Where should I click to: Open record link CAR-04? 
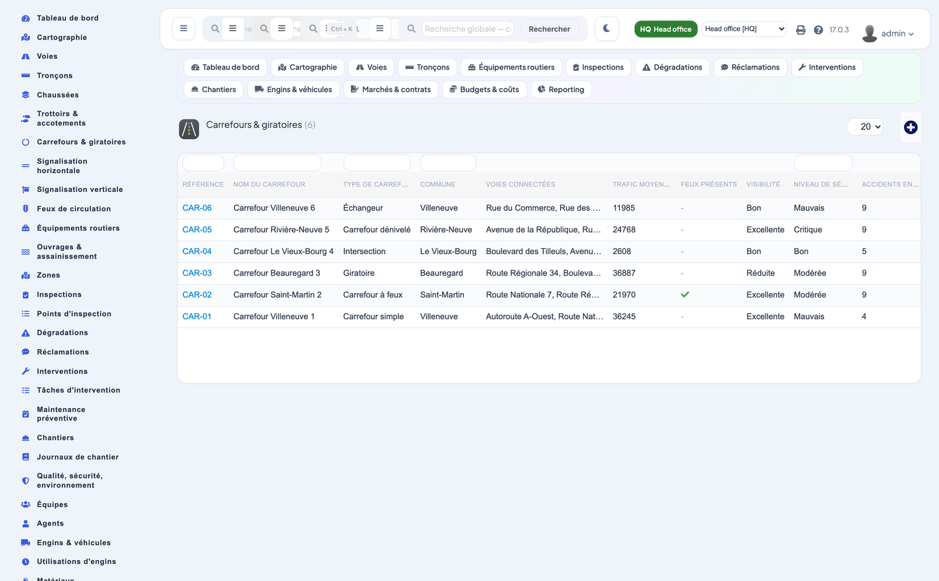coord(197,252)
